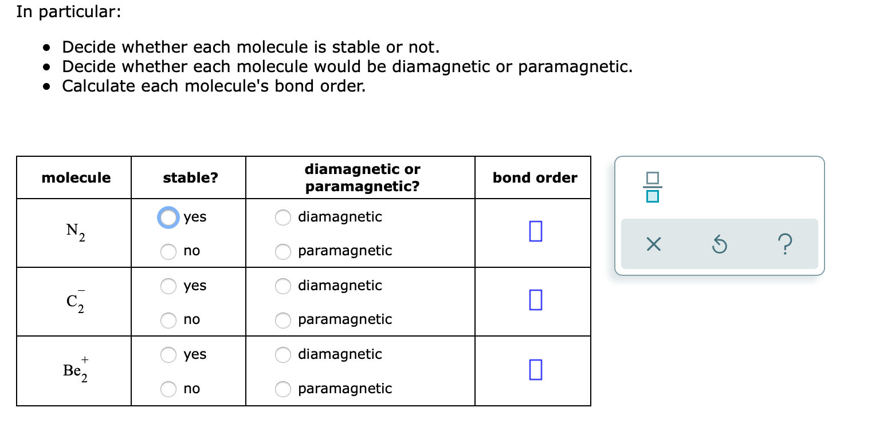Mark Be2+ as diamagnetic
887x435 pixels.
(x=283, y=355)
